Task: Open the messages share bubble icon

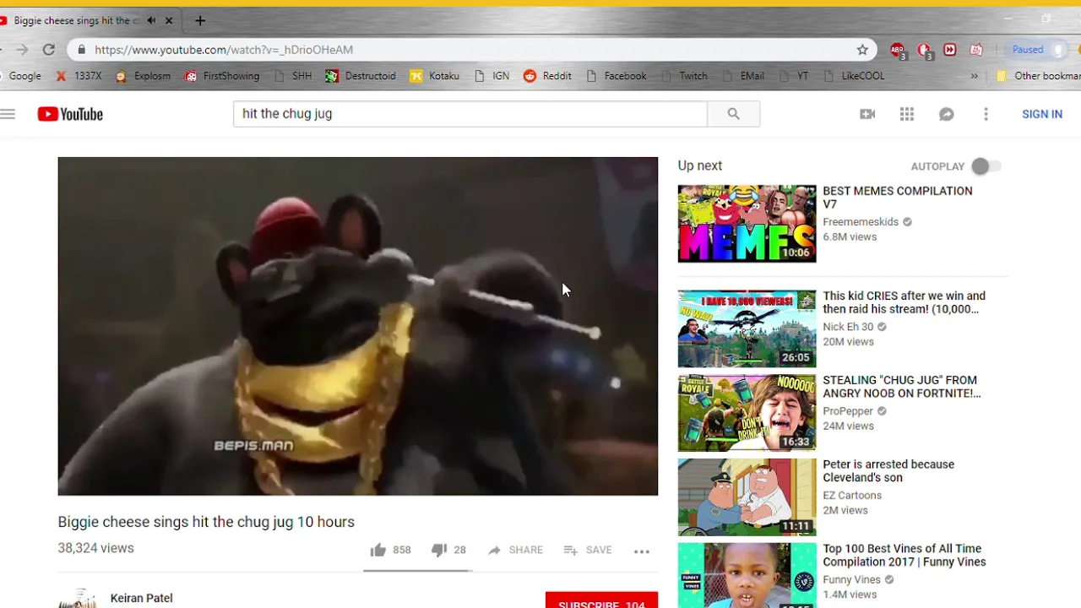Action: pyautogui.click(x=947, y=114)
